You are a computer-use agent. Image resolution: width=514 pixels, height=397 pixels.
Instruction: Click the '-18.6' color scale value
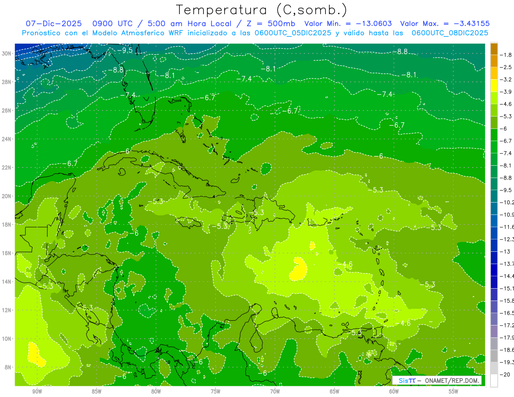pos(508,350)
